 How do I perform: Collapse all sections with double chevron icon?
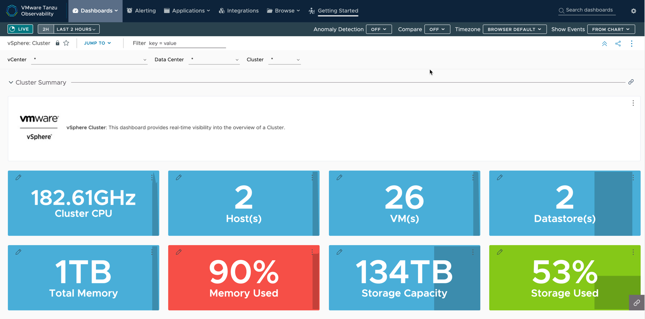coord(604,44)
